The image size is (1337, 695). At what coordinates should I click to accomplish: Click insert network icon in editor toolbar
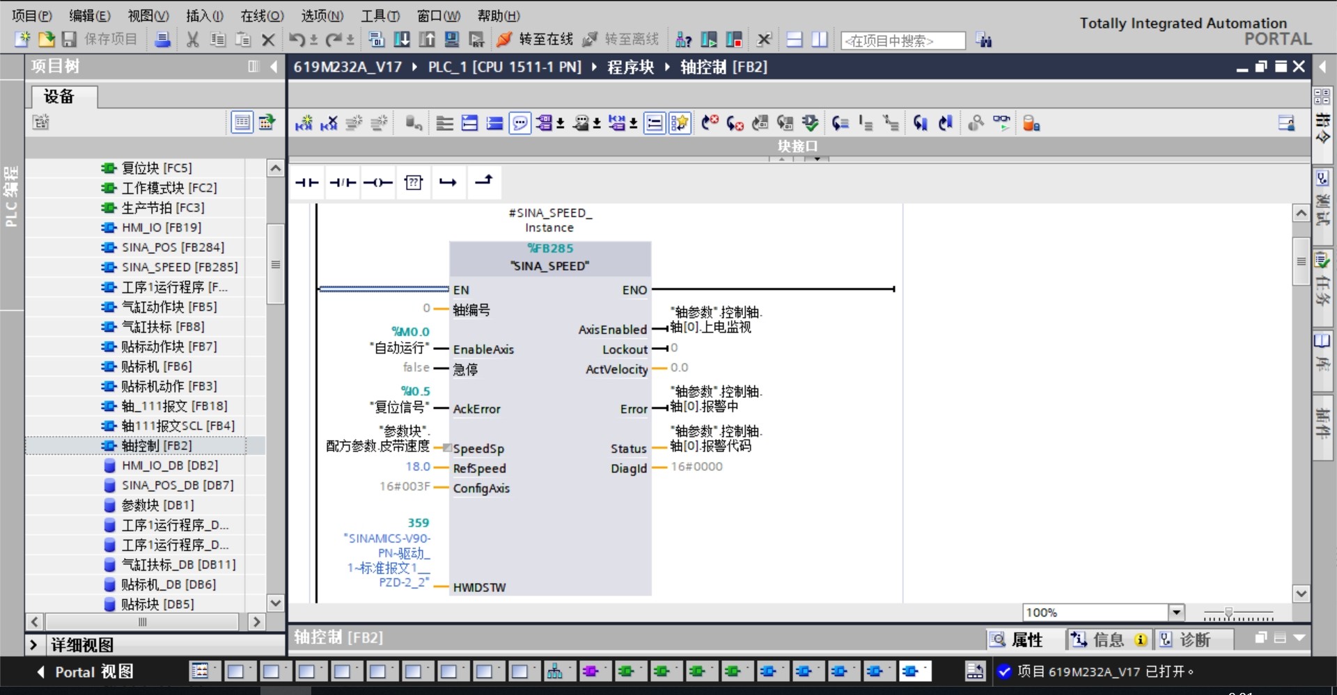click(304, 123)
